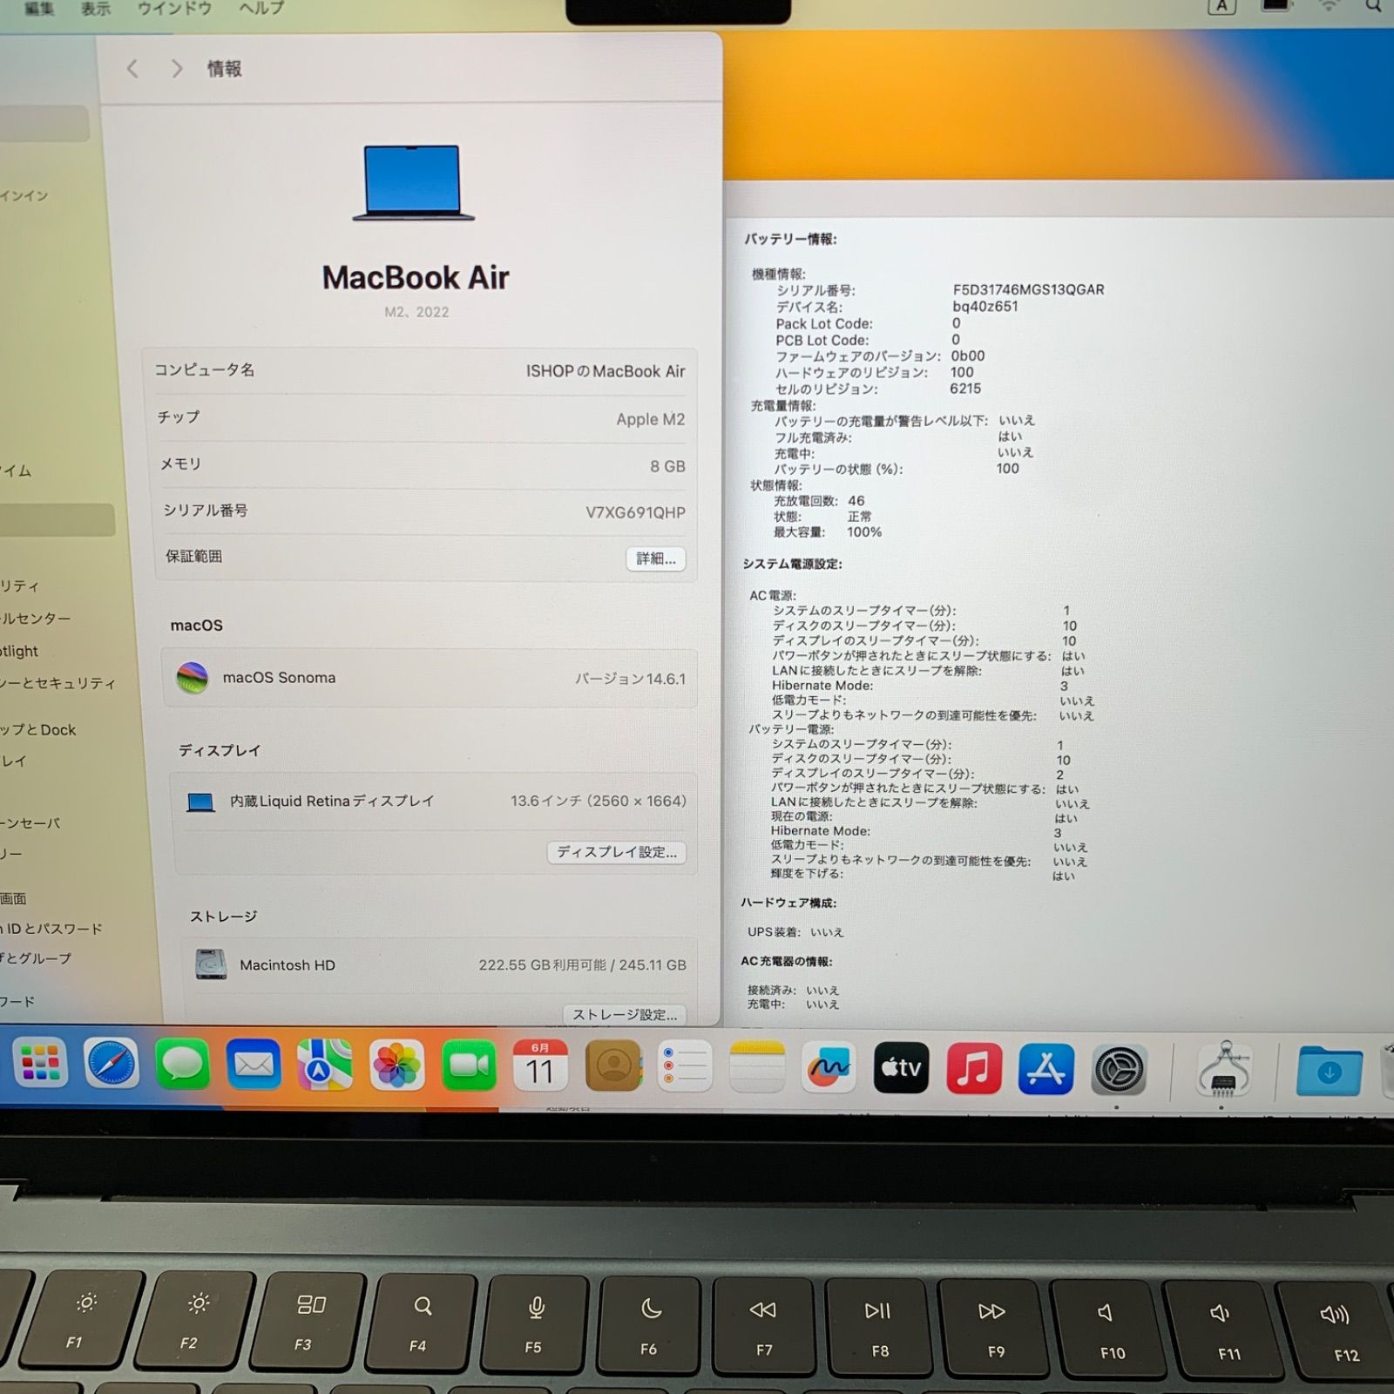Click the 詳細... warranty details button
The height and width of the screenshot is (1394, 1394).
(x=655, y=558)
